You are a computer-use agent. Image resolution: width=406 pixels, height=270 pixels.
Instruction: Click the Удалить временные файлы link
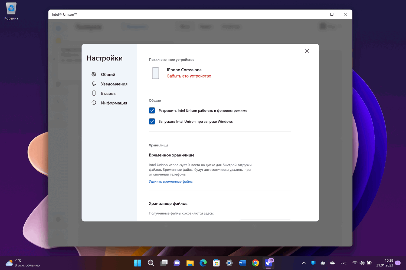pyautogui.click(x=171, y=181)
